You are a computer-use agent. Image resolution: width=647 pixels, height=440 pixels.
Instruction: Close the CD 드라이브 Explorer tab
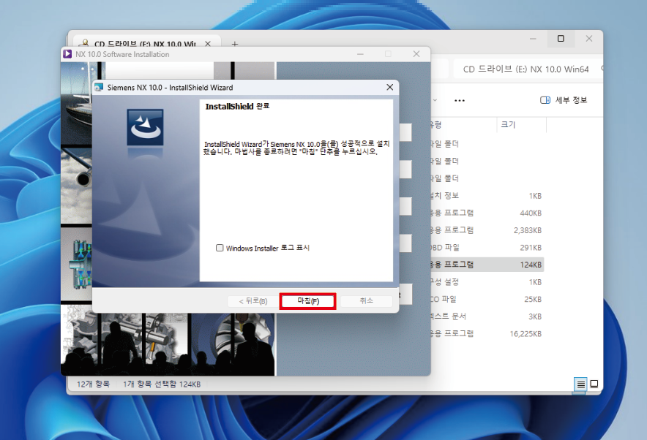click(208, 44)
